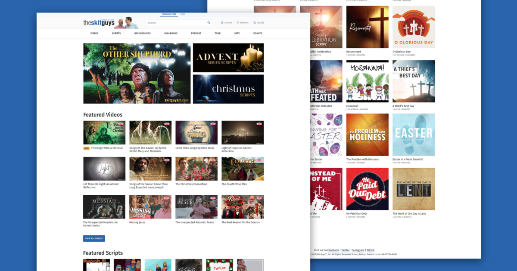
Task: Click NEW badge beside If Scrooge Were A Christian
Action: click(86, 148)
